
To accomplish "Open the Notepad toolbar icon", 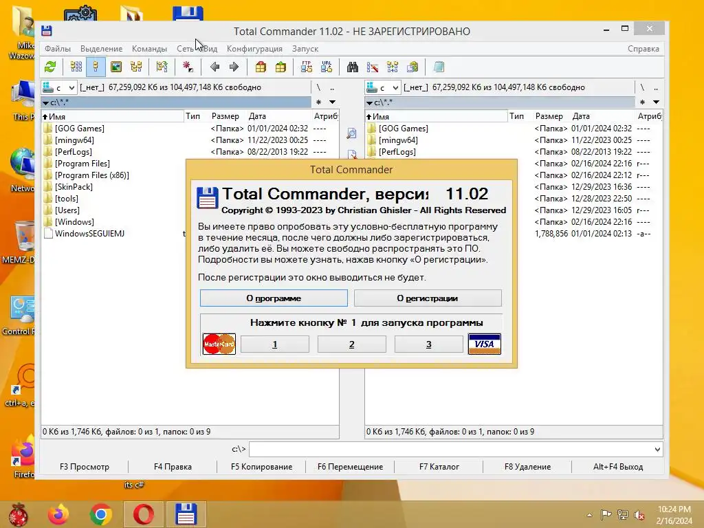I will pyautogui.click(x=439, y=67).
